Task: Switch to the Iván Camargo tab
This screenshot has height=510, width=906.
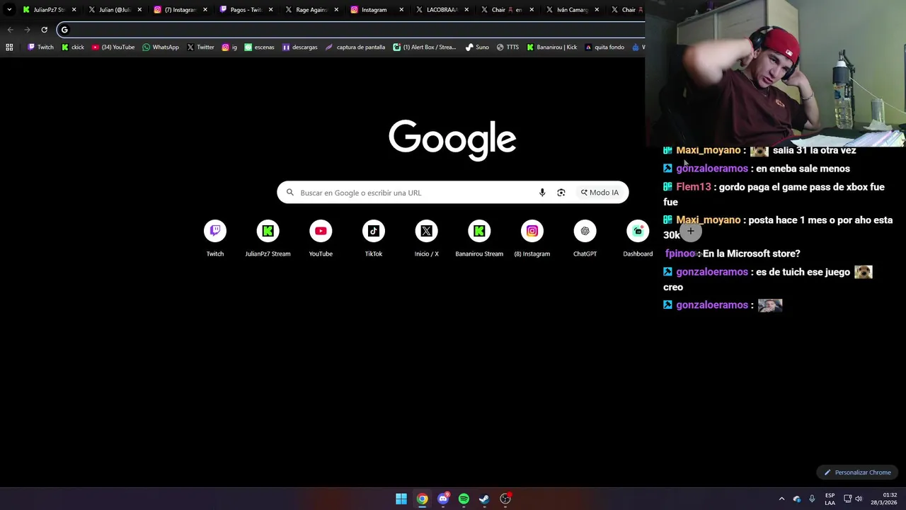Action: point(571,10)
